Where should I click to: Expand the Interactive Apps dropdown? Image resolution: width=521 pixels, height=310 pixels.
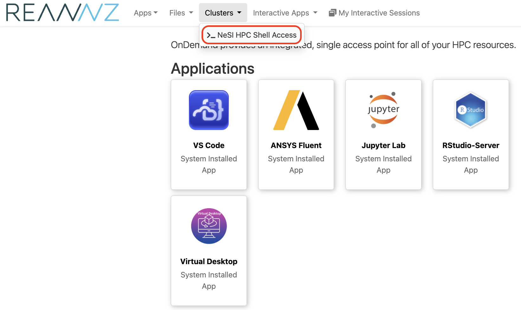285,13
